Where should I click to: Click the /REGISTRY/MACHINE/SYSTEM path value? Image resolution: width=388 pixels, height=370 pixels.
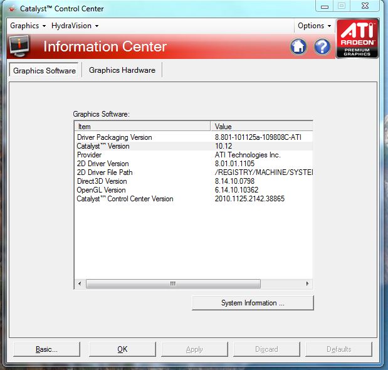tap(263, 172)
